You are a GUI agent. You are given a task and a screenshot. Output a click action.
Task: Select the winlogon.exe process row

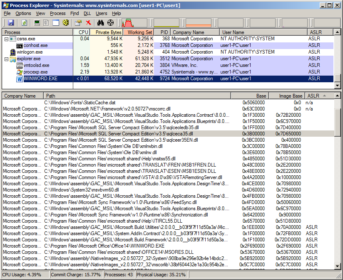(168, 52)
